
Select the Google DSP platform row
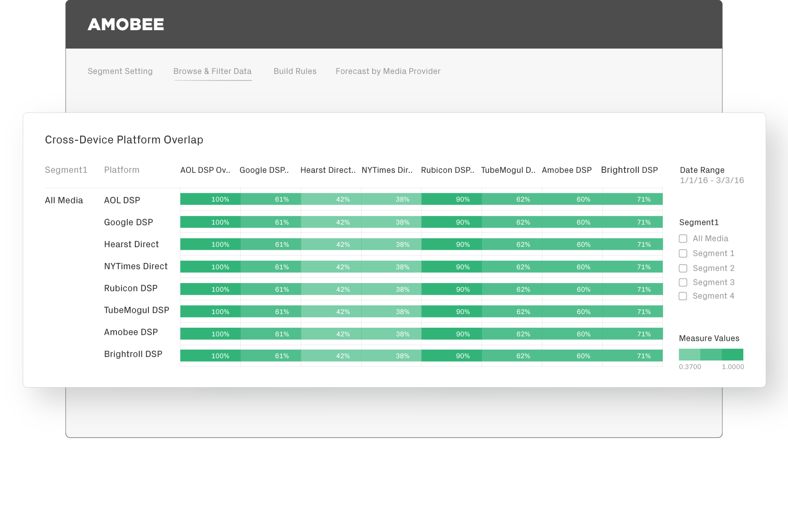[129, 222]
